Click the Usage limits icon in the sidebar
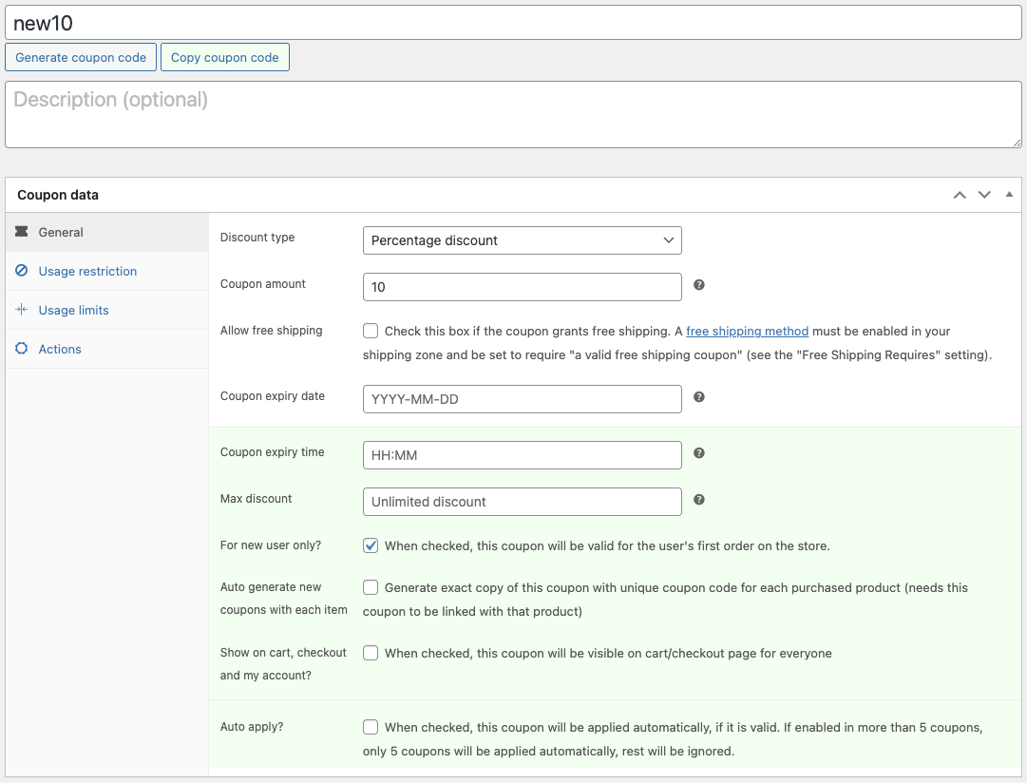 (x=21, y=310)
